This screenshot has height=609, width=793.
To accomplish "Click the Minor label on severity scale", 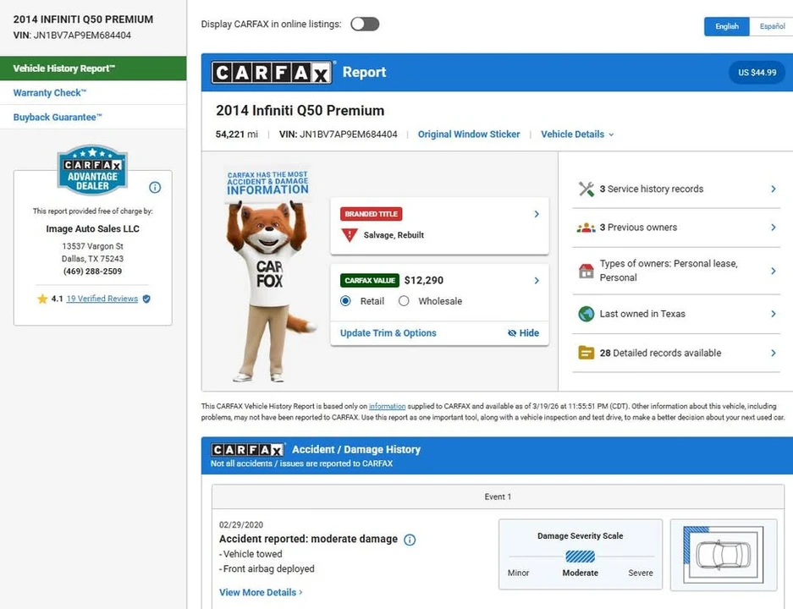I will click(519, 573).
